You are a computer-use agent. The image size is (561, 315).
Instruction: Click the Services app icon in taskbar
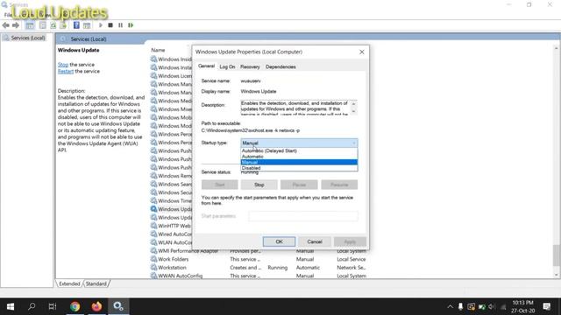point(118,306)
